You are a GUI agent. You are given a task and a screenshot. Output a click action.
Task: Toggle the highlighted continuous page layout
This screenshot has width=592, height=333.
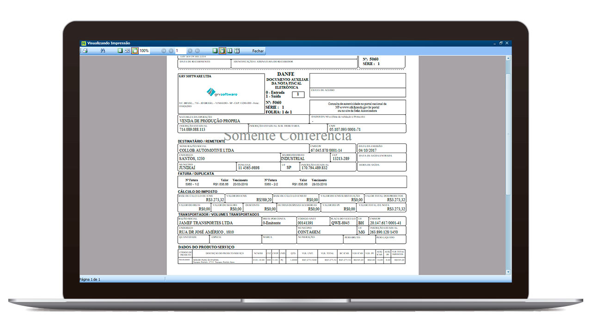click(222, 50)
